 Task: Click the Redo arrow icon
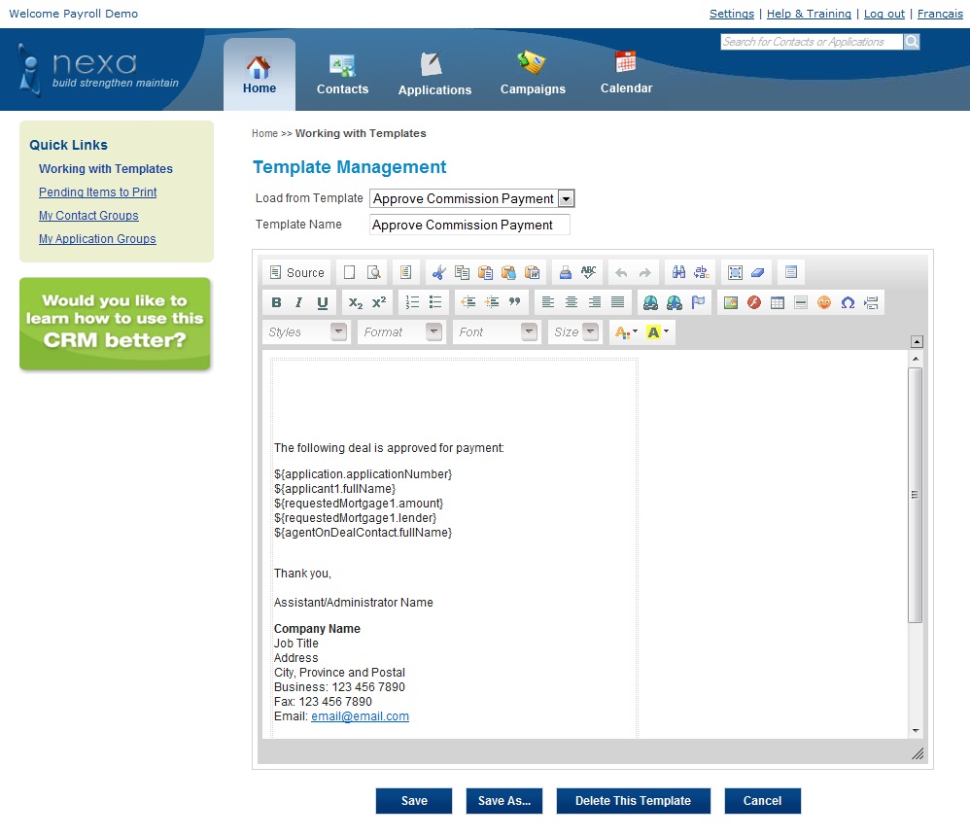pos(644,272)
